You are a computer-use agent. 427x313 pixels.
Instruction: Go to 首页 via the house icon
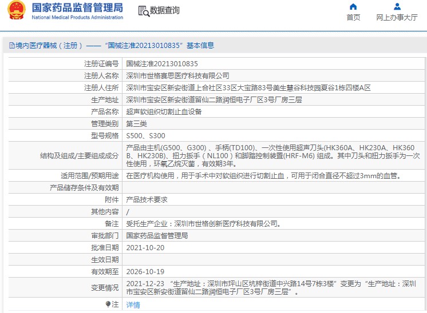(x=353, y=6)
